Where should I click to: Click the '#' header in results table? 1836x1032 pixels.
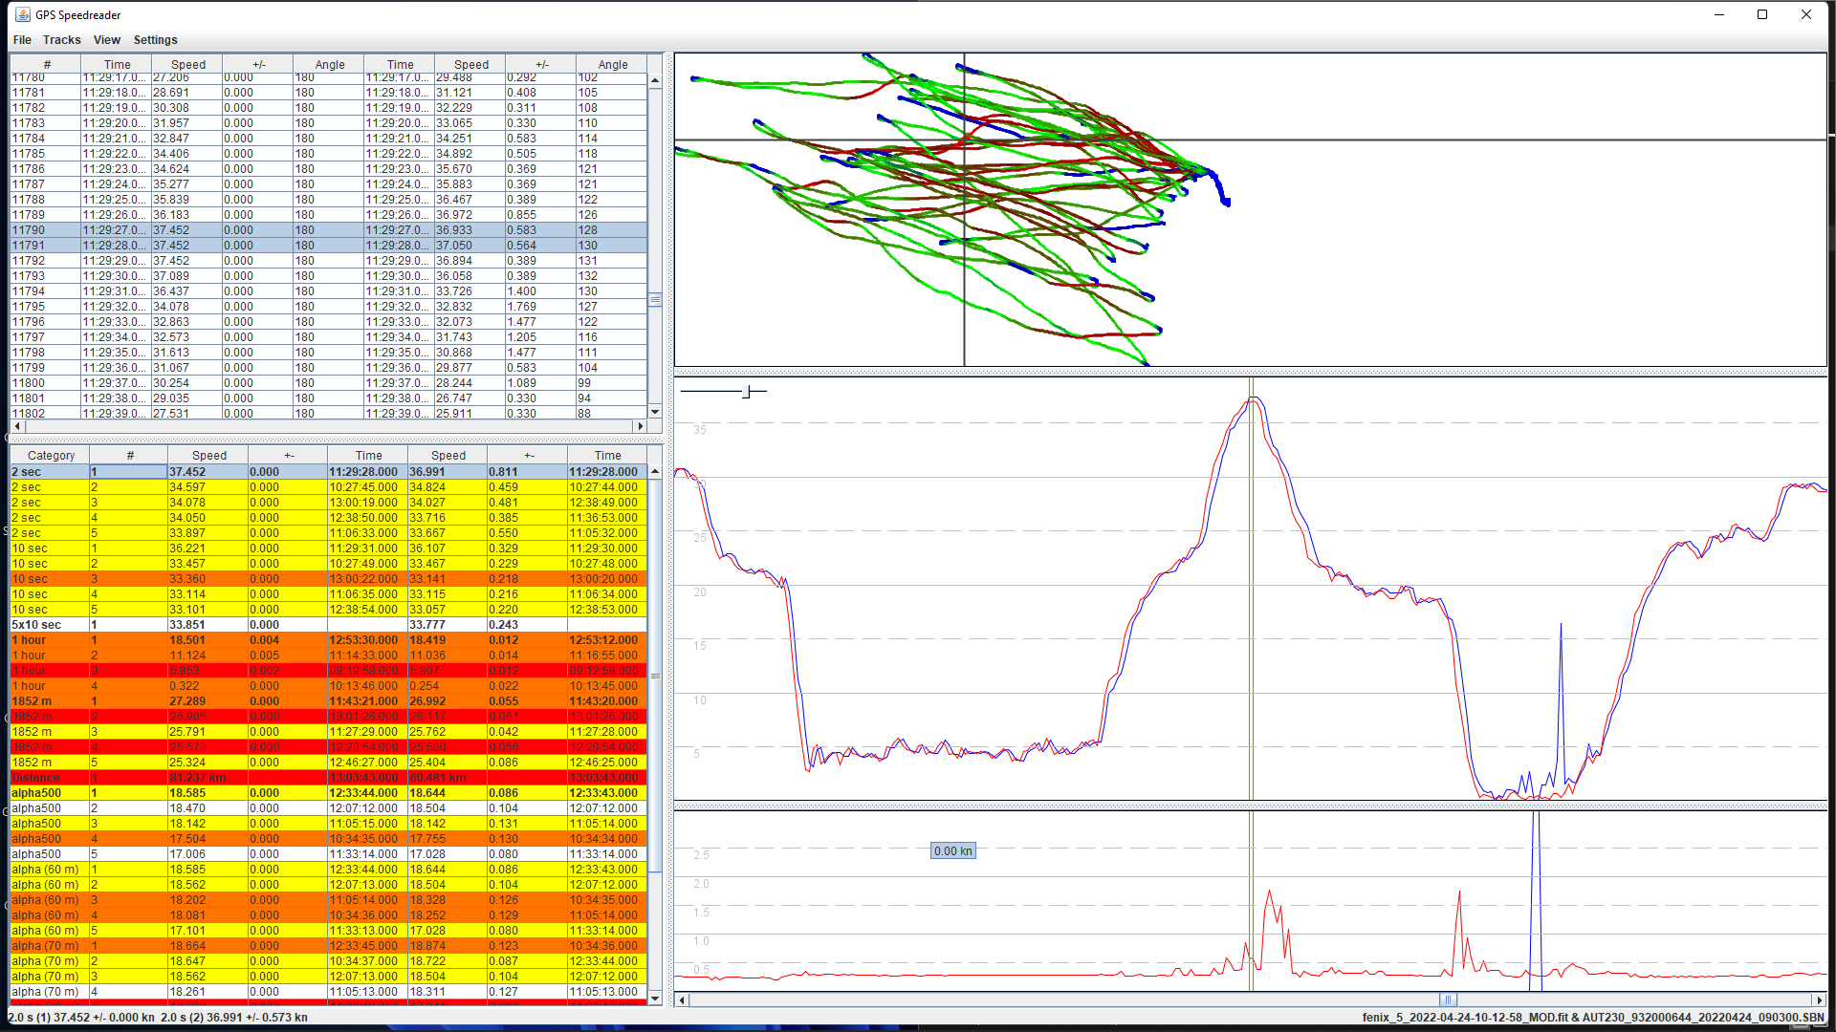coord(129,456)
